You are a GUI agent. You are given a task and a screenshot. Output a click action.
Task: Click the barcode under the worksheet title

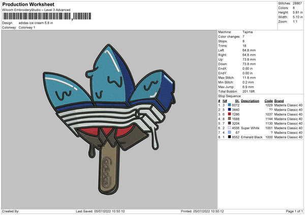(x=47, y=16)
